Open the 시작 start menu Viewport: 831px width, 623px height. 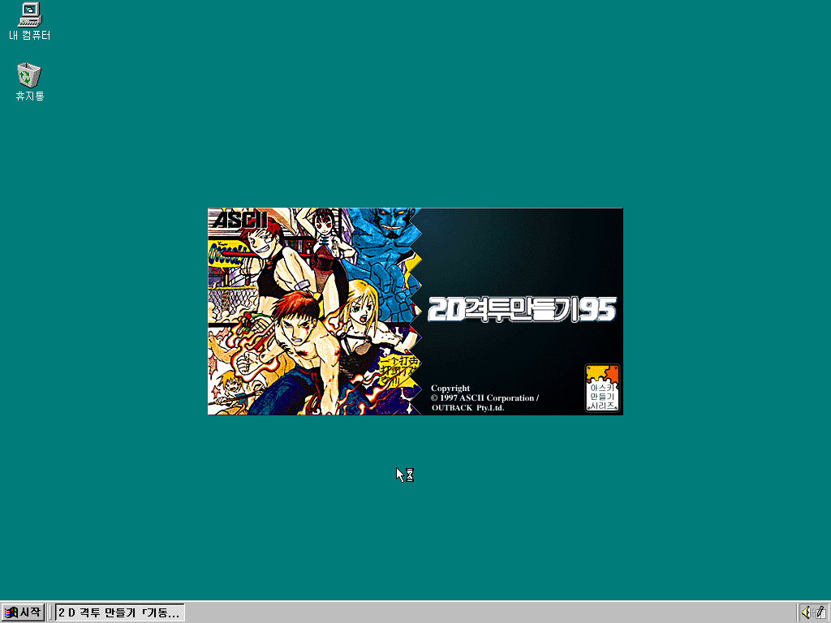tap(22, 612)
